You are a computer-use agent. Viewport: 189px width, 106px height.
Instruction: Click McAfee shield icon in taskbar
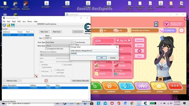click(x=112, y=103)
